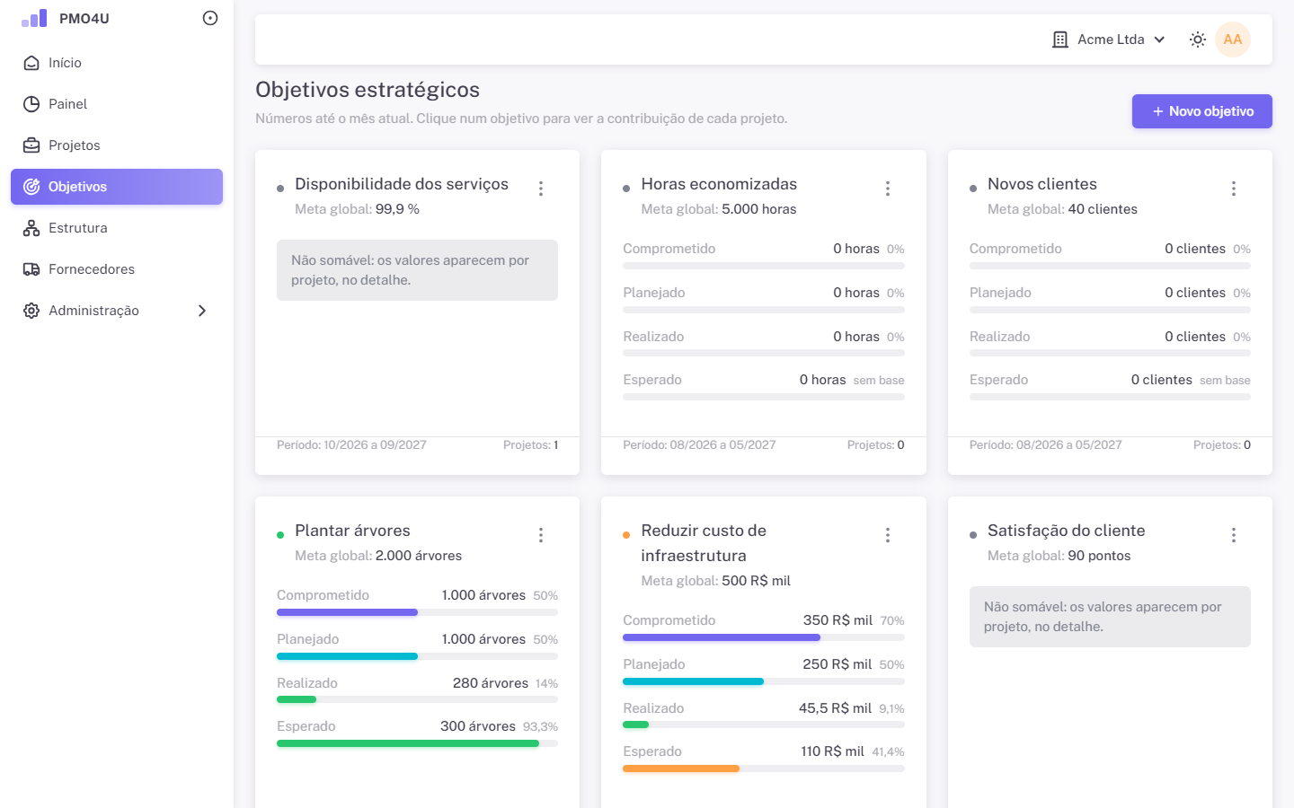Click the PMO4U logo icon
This screenshot has height=808, width=1294.
click(x=34, y=18)
